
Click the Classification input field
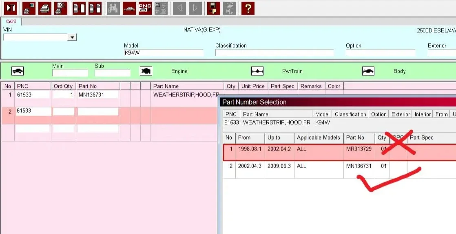[x=274, y=53]
